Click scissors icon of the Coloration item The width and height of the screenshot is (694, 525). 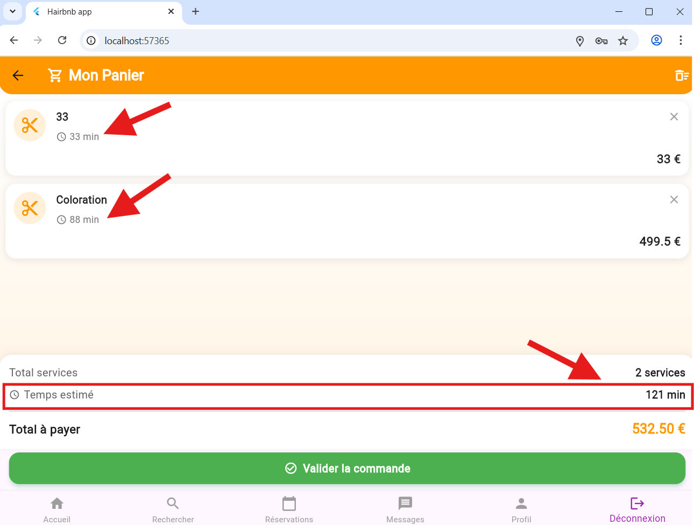[30, 208]
